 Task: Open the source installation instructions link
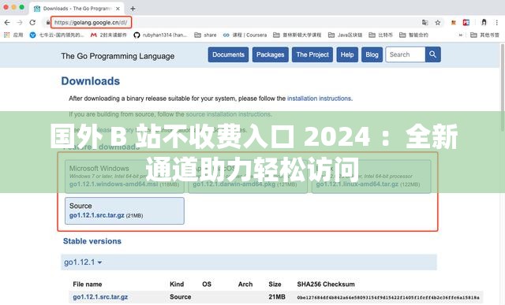point(229,114)
